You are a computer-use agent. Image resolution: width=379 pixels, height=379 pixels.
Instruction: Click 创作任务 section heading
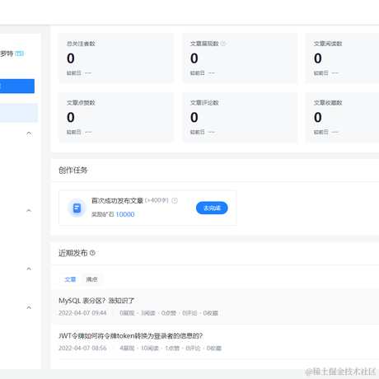click(x=73, y=171)
